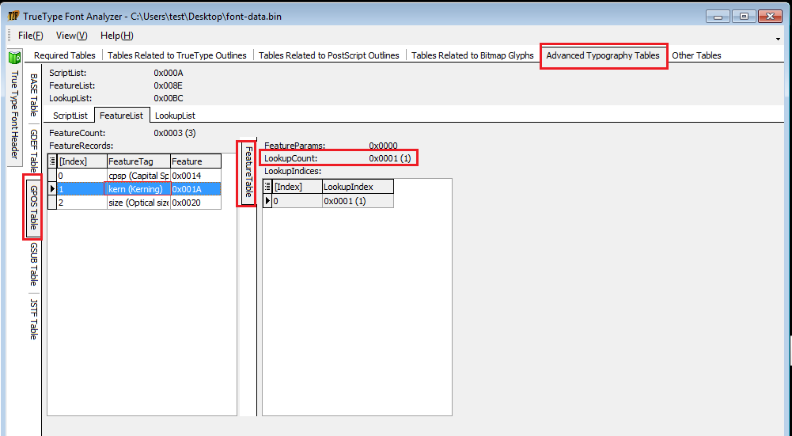The height and width of the screenshot is (436, 792).
Task: Open the Help menu
Action: pyautogui.click(x=116, y=36)
